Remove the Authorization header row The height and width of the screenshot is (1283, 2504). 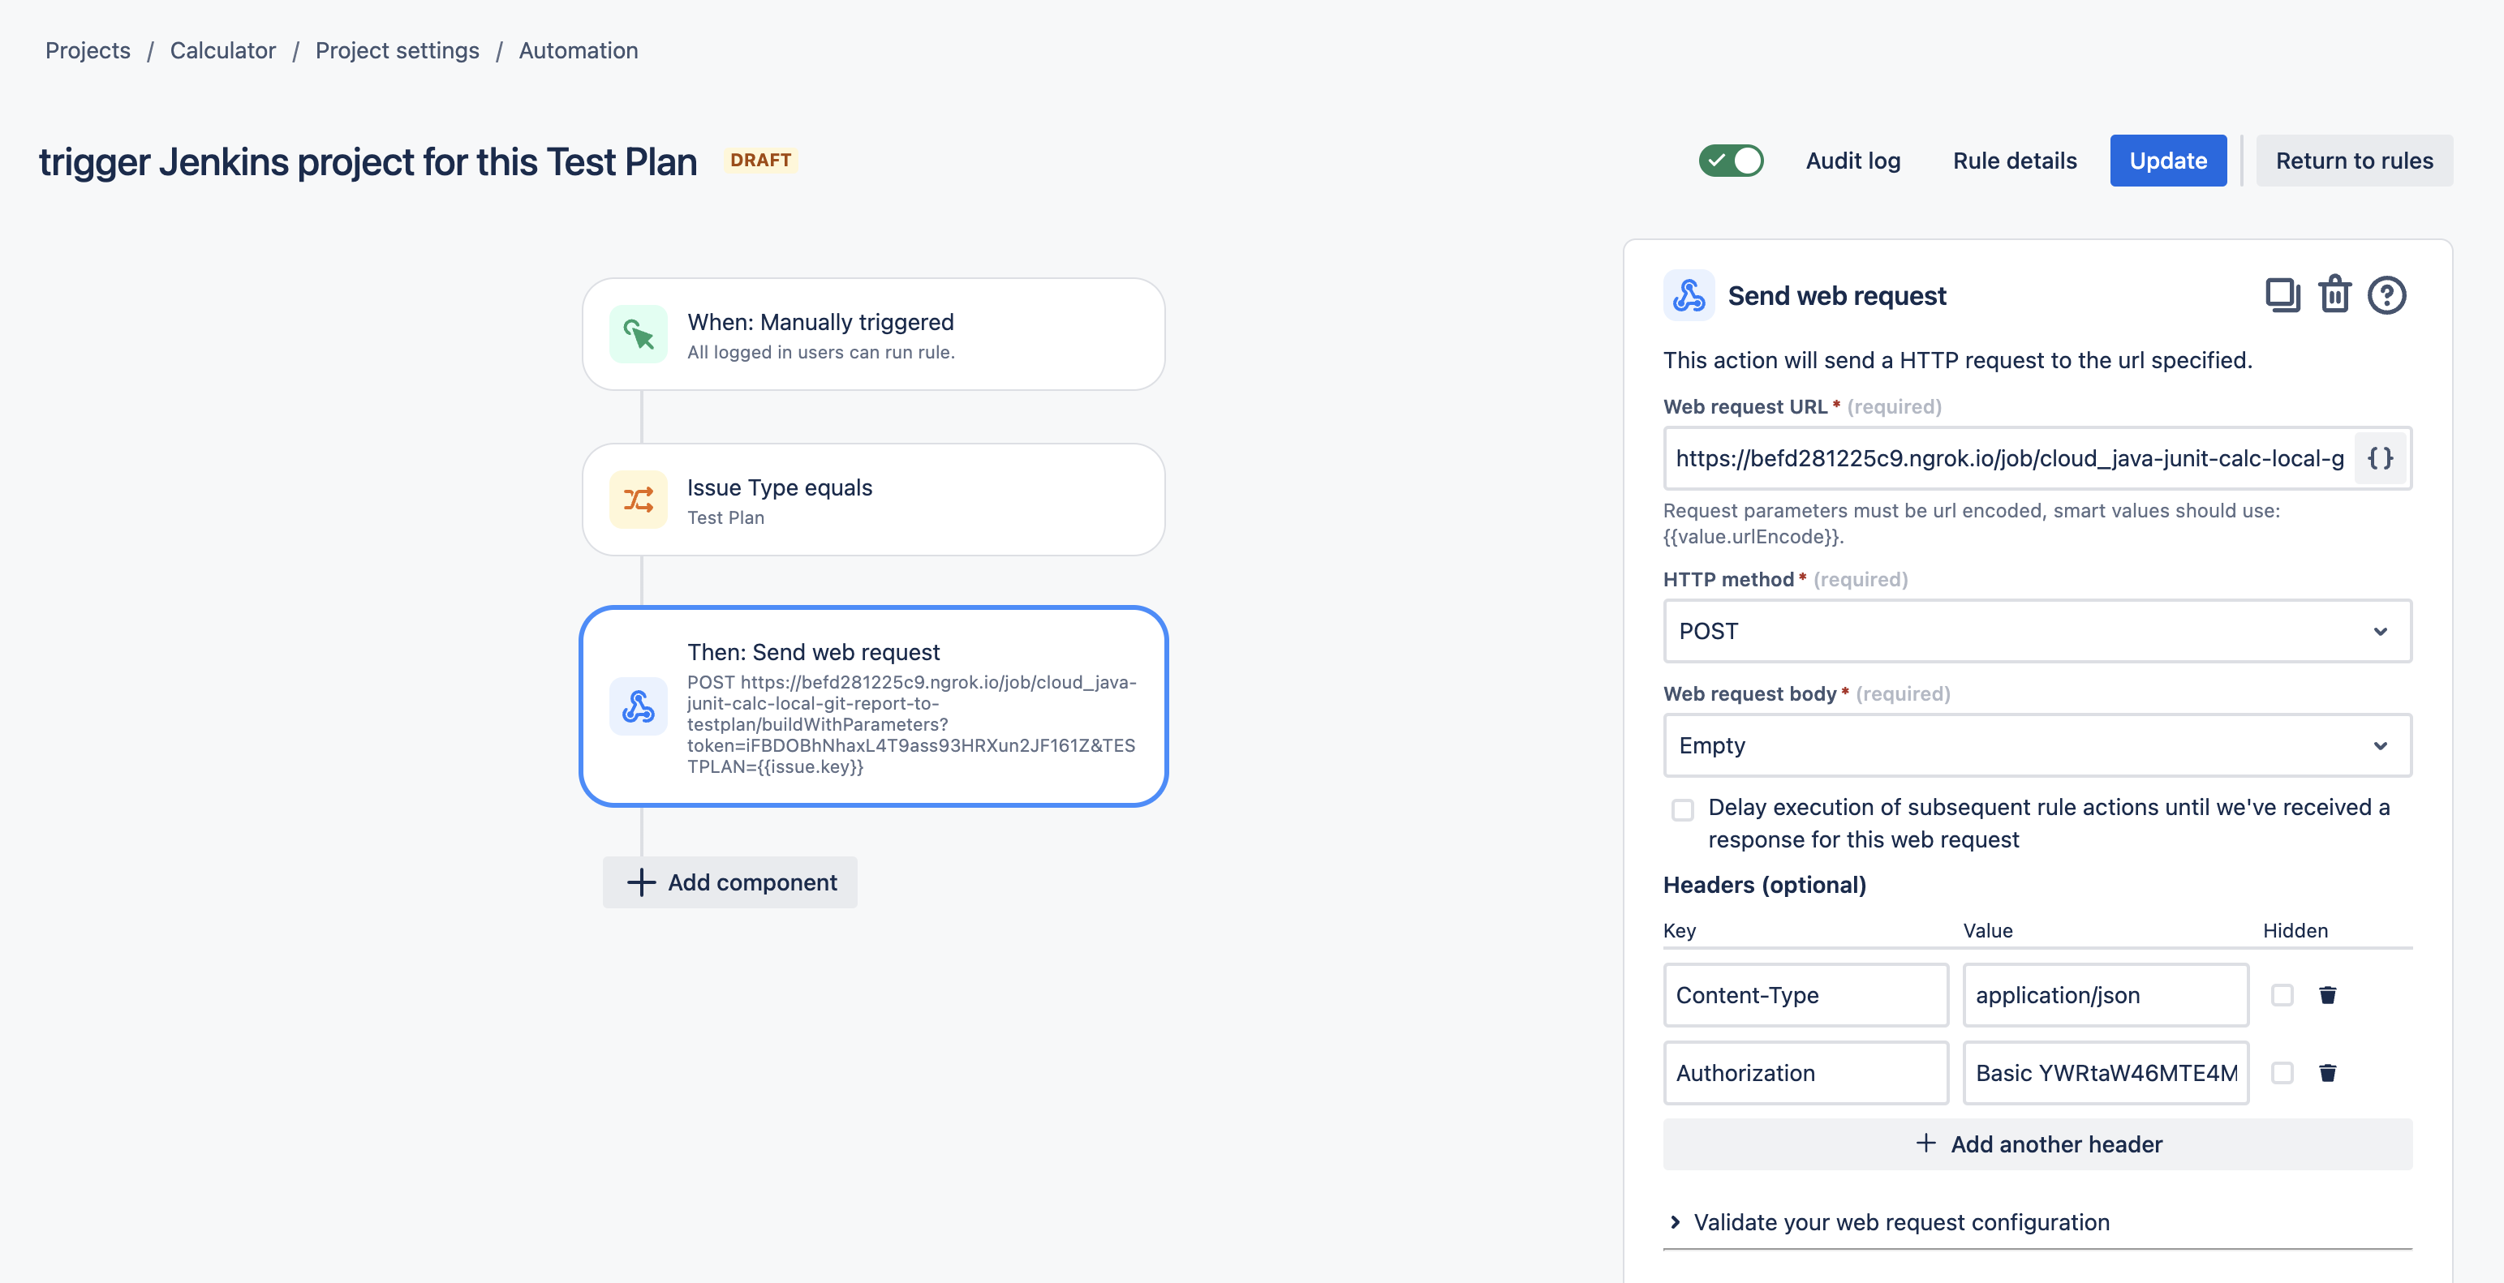coord(2327,1072)
